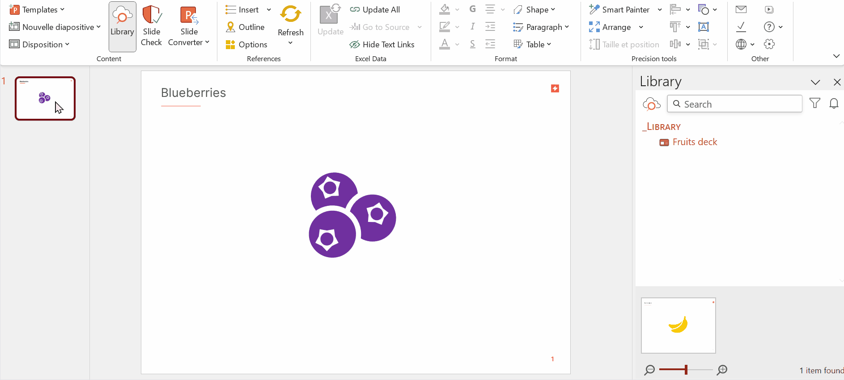Increase the indent level
The width and height of the screenshot is (844, 380).
coord(490,26)
